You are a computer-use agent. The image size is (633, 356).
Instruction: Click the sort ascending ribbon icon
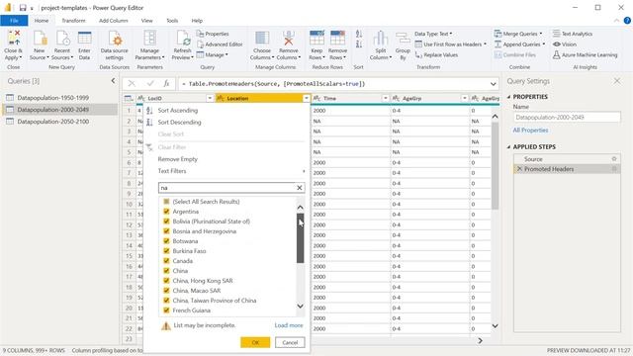pyautogui.click(x=359, y=34)
